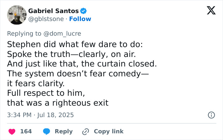
Task: Click the line "it fears clarity."
Action: [36, 84]
